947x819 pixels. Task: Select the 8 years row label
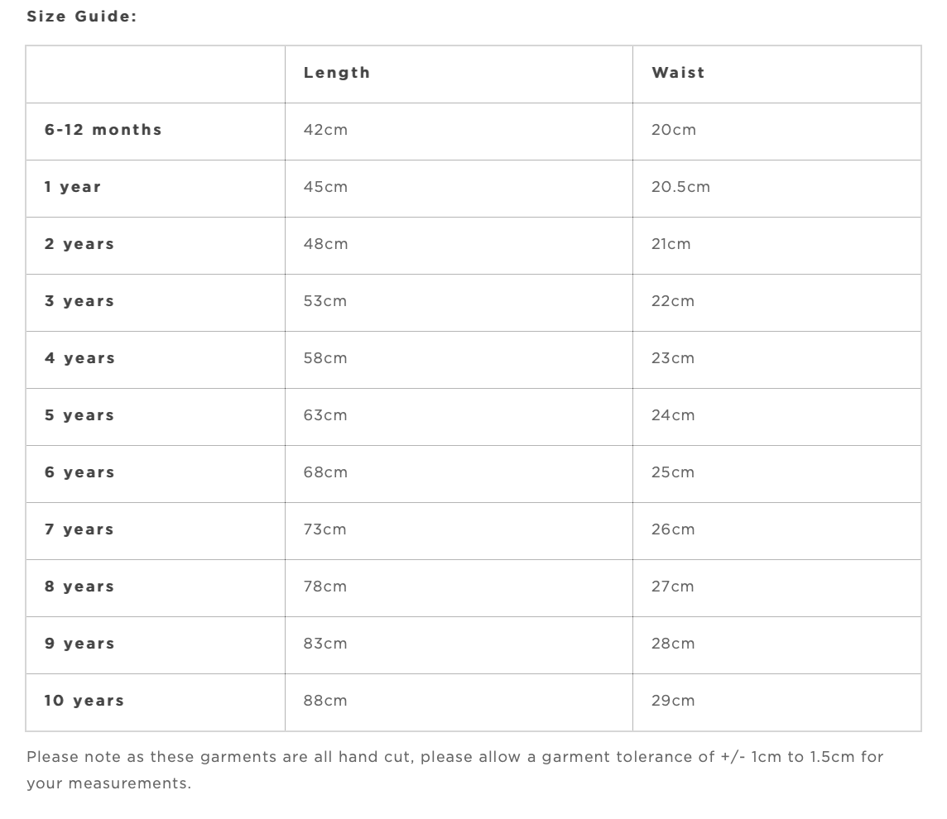pos(79,587)
